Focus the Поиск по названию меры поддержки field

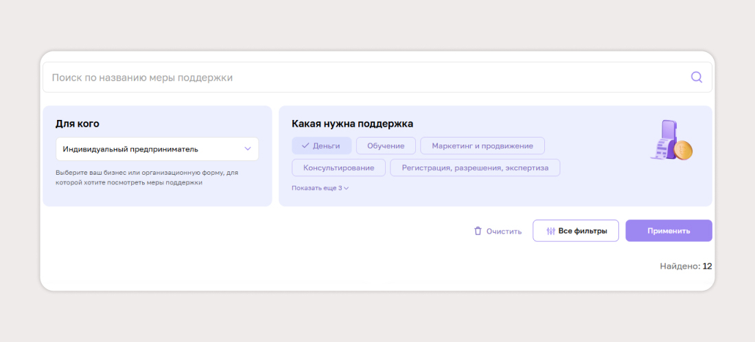364,77
